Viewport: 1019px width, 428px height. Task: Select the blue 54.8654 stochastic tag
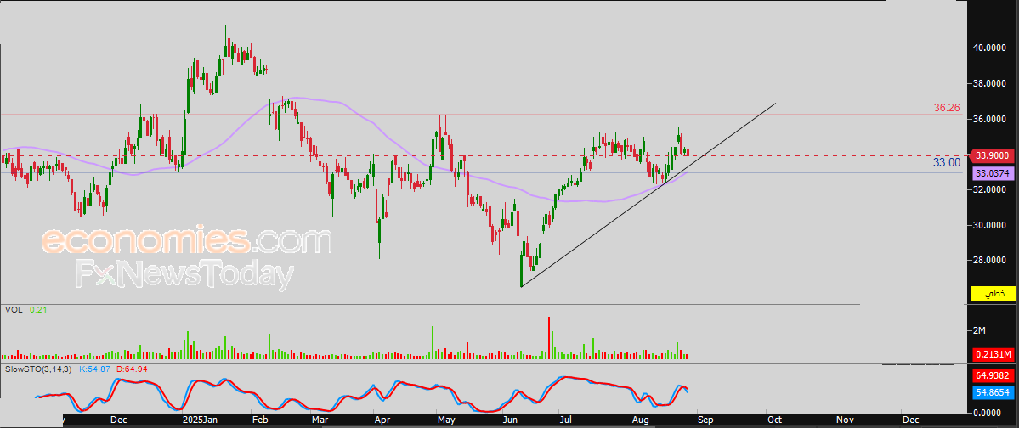[x=993, y=392]
